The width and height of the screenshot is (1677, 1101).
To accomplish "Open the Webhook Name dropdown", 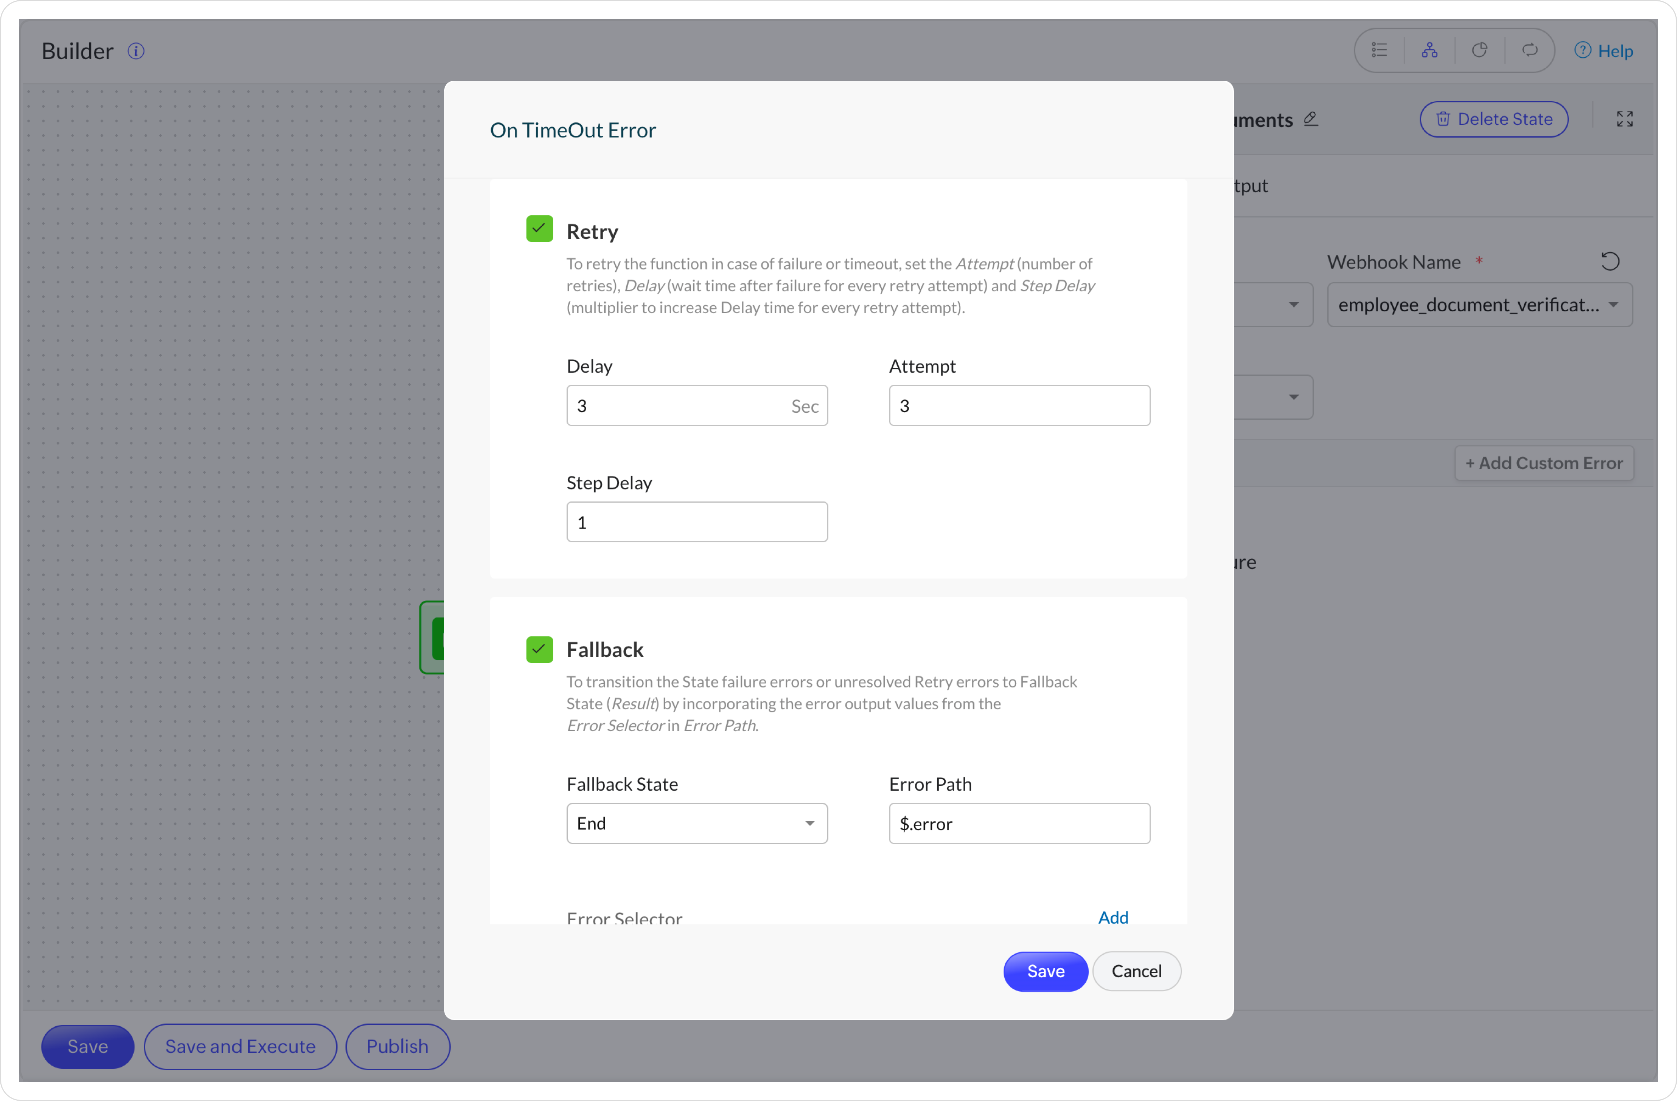I will click(x=1479, y=305).
